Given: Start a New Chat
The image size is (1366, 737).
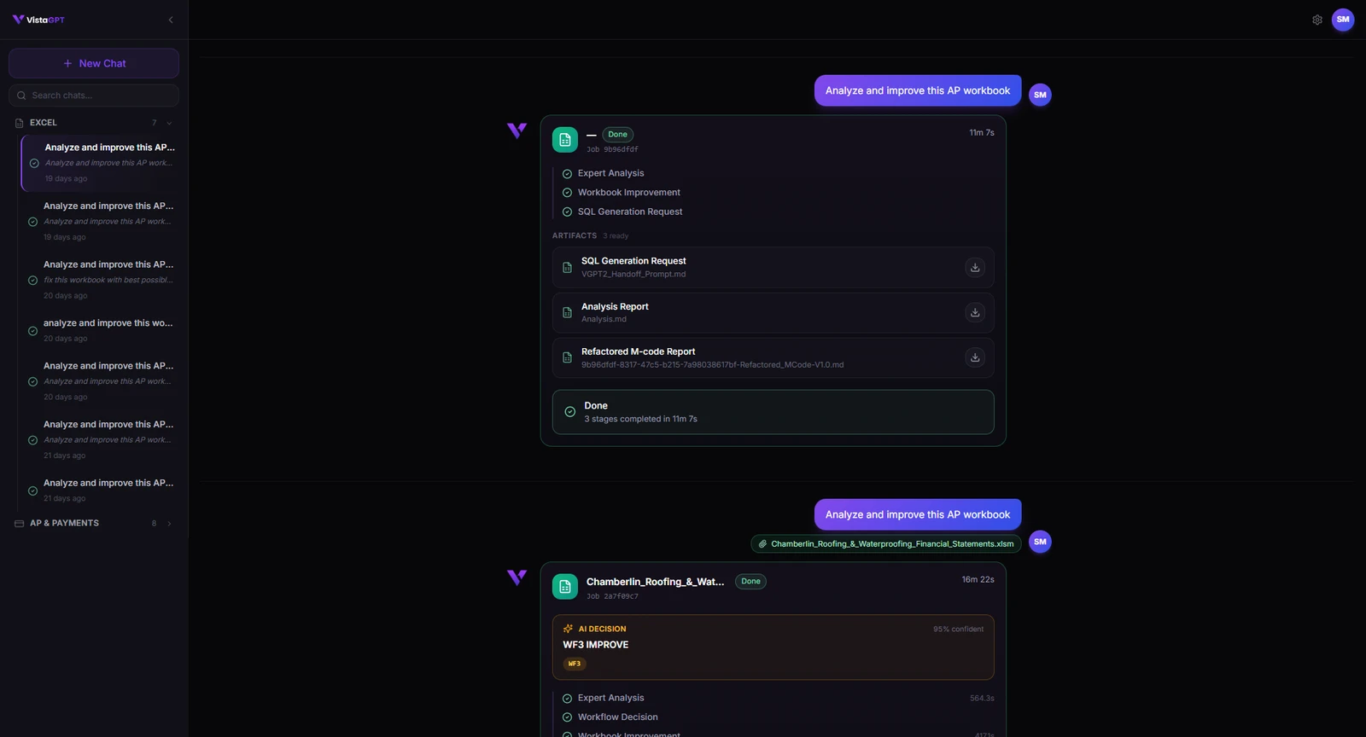Looking at the screenshot, I should 94,63.
